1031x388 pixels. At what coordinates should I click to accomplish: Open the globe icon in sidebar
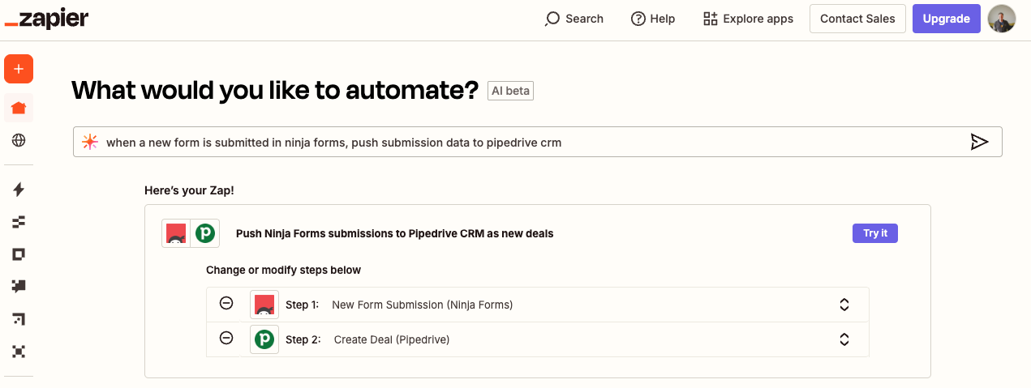[19, 140]
